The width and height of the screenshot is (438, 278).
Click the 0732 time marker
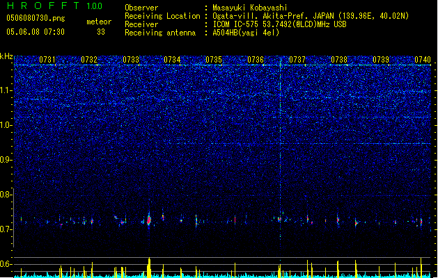pyautogui.click(x=89, y=60)
